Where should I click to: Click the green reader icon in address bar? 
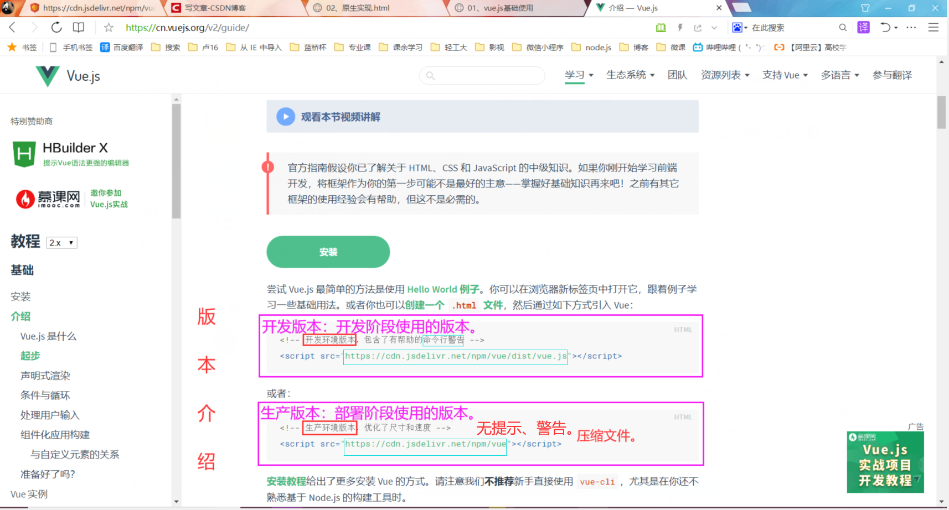click(x=661, y=28)
